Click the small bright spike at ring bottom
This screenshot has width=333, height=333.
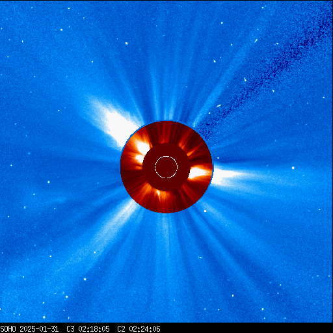159,194
